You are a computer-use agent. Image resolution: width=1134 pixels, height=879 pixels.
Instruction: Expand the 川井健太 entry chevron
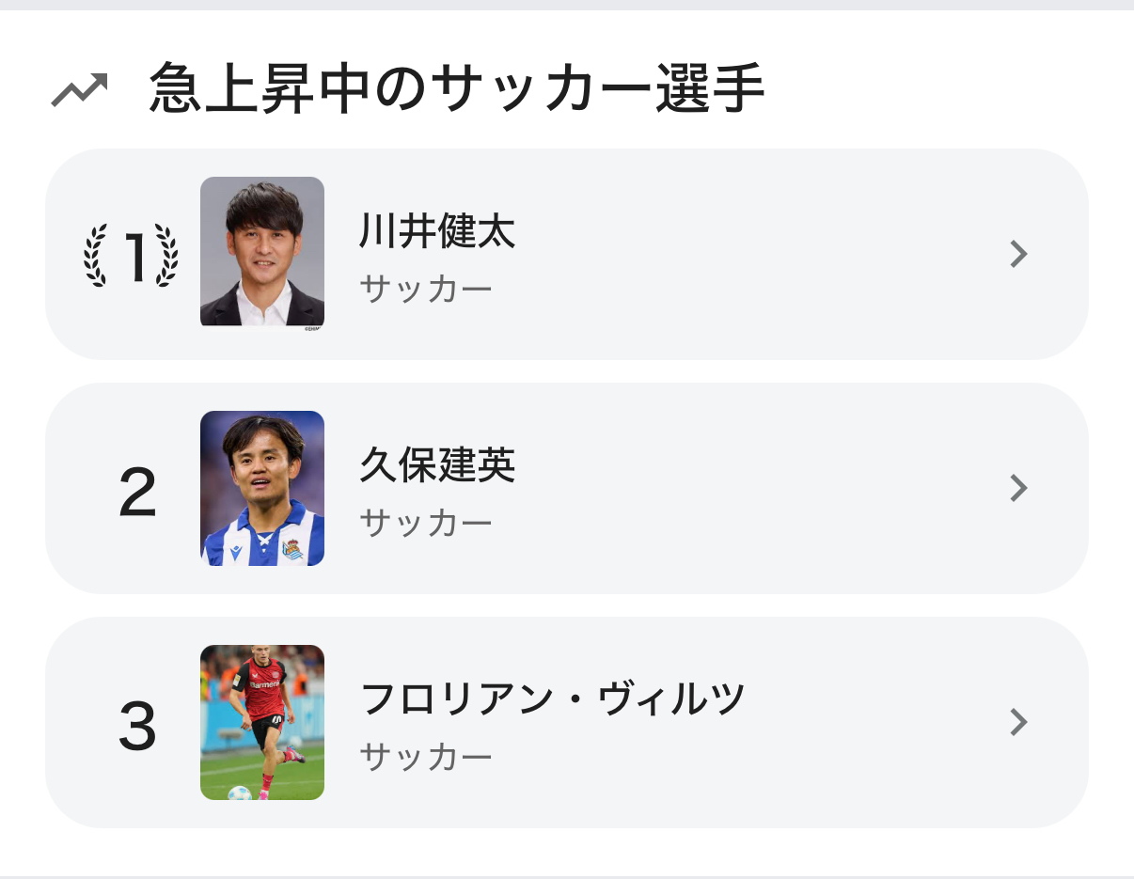(1018, 254)
